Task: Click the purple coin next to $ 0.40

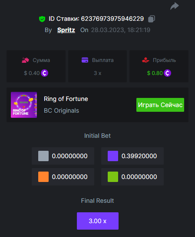Action: pyautogui.click(x=45, y=73)
